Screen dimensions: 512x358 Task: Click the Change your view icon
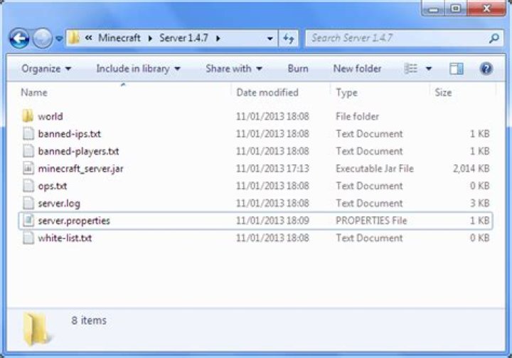pos(411,68)
